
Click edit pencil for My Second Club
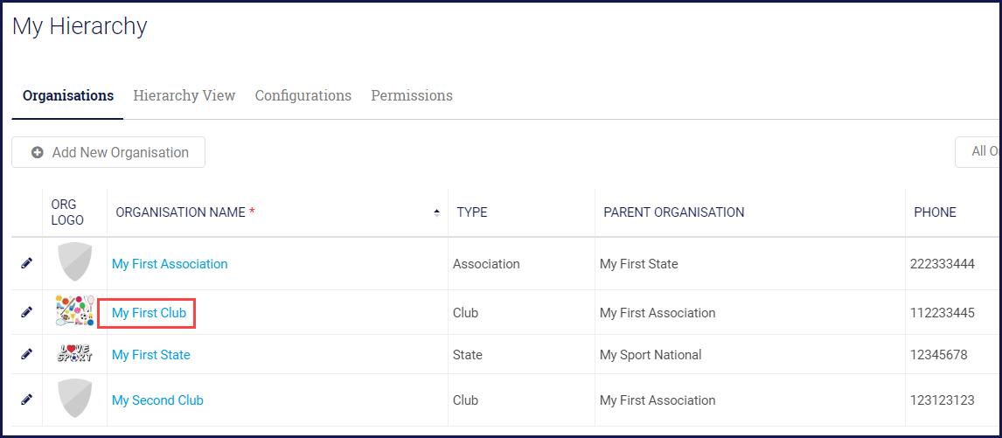(27, 400)
